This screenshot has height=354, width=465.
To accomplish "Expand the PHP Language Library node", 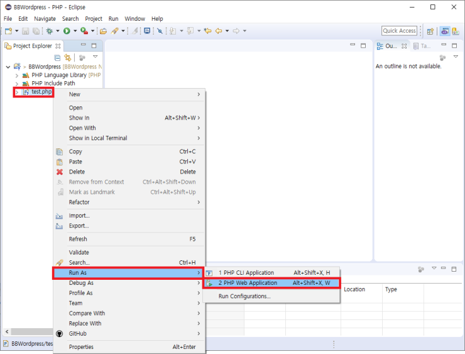I will pos(17,75).
